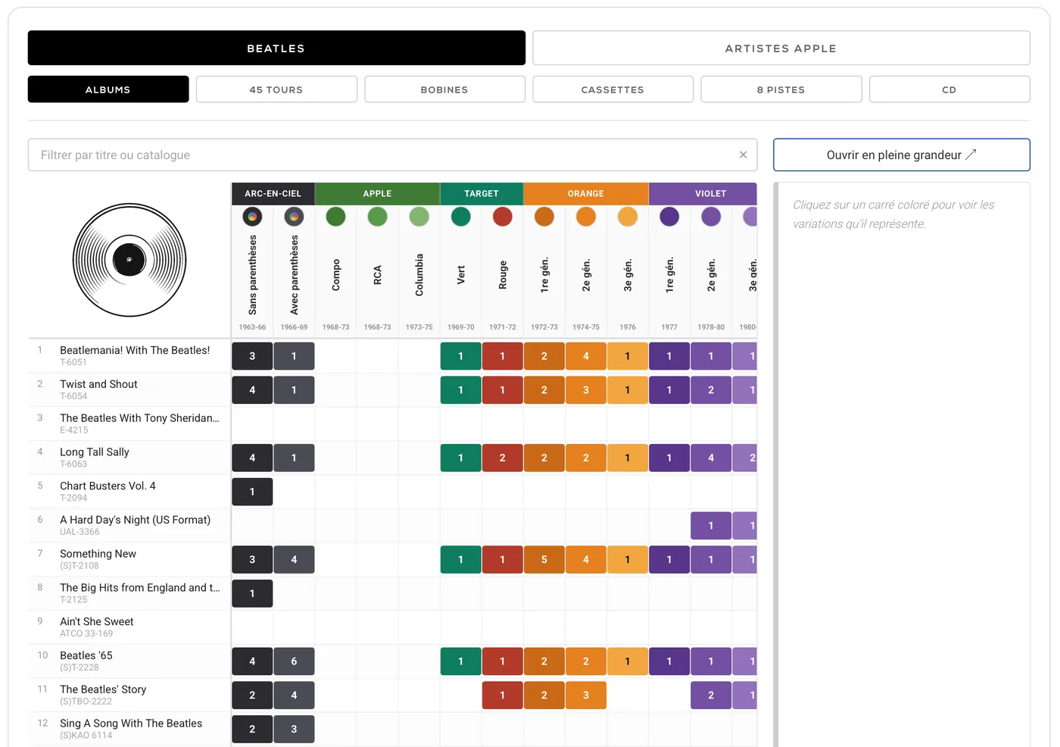Click the vinyl record icon
The image size is (1060, 747).
(129, 260)
